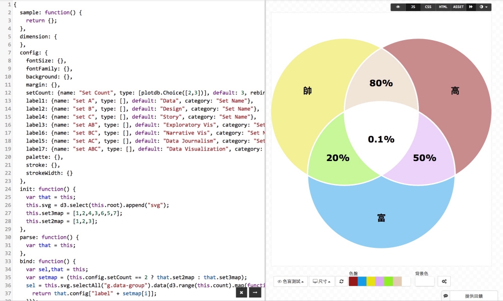Screen dimensions: 503x301
Task: Switch to the JS tab
Action: (x=413, y=7)
